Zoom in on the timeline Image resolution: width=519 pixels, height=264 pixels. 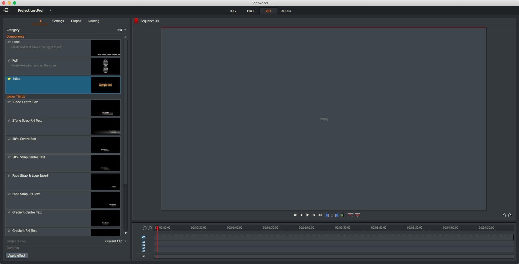tap(145, 228)
